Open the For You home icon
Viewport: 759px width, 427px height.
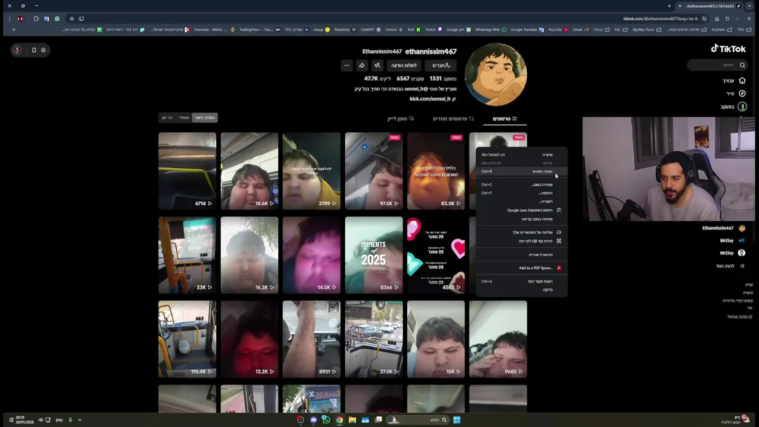tap(742, 81)
